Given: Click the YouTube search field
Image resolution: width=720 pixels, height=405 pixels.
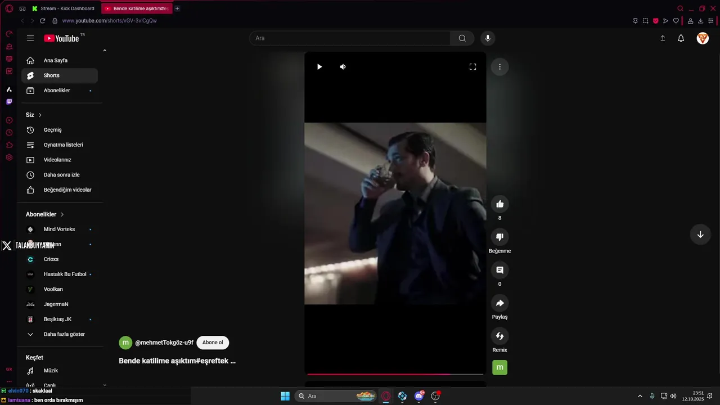Looking at the screenshot, I should click(x=350, y=38).
